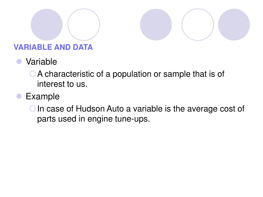Click the filled bullet next to Example
The height and width of the screenshot is (197, 263).
tap(19, 96)
